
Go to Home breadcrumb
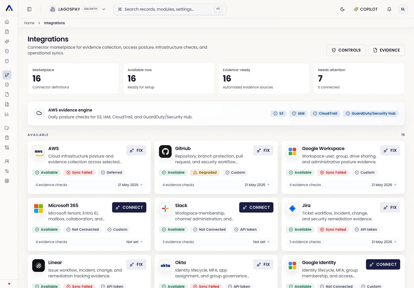(29, 23)
